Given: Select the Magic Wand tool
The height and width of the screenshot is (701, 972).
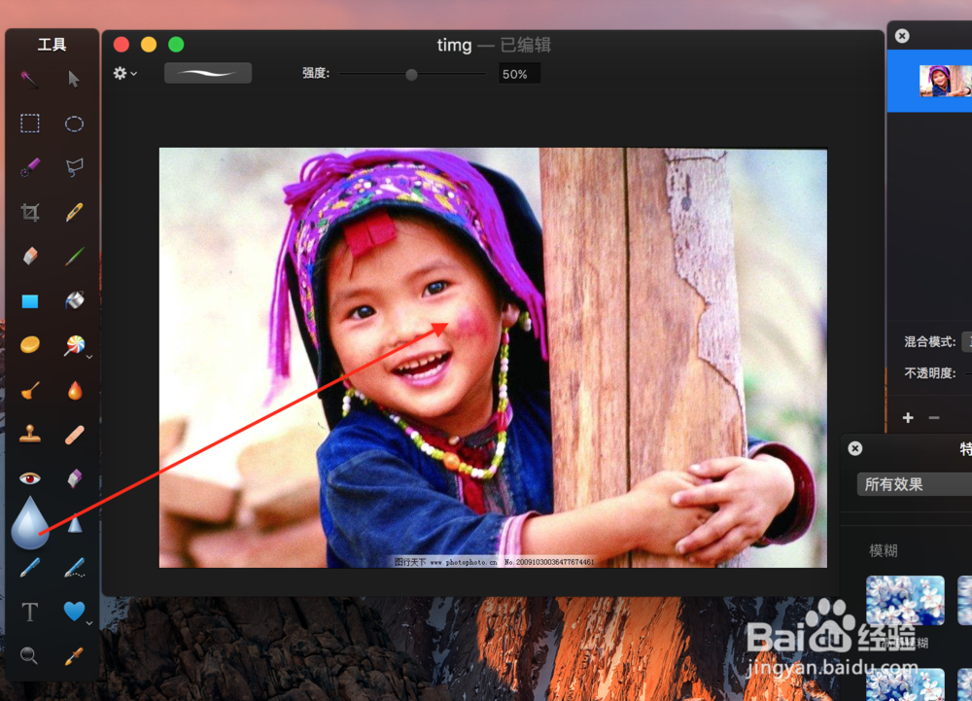Looking at the screenshot, I should [29, 79].
